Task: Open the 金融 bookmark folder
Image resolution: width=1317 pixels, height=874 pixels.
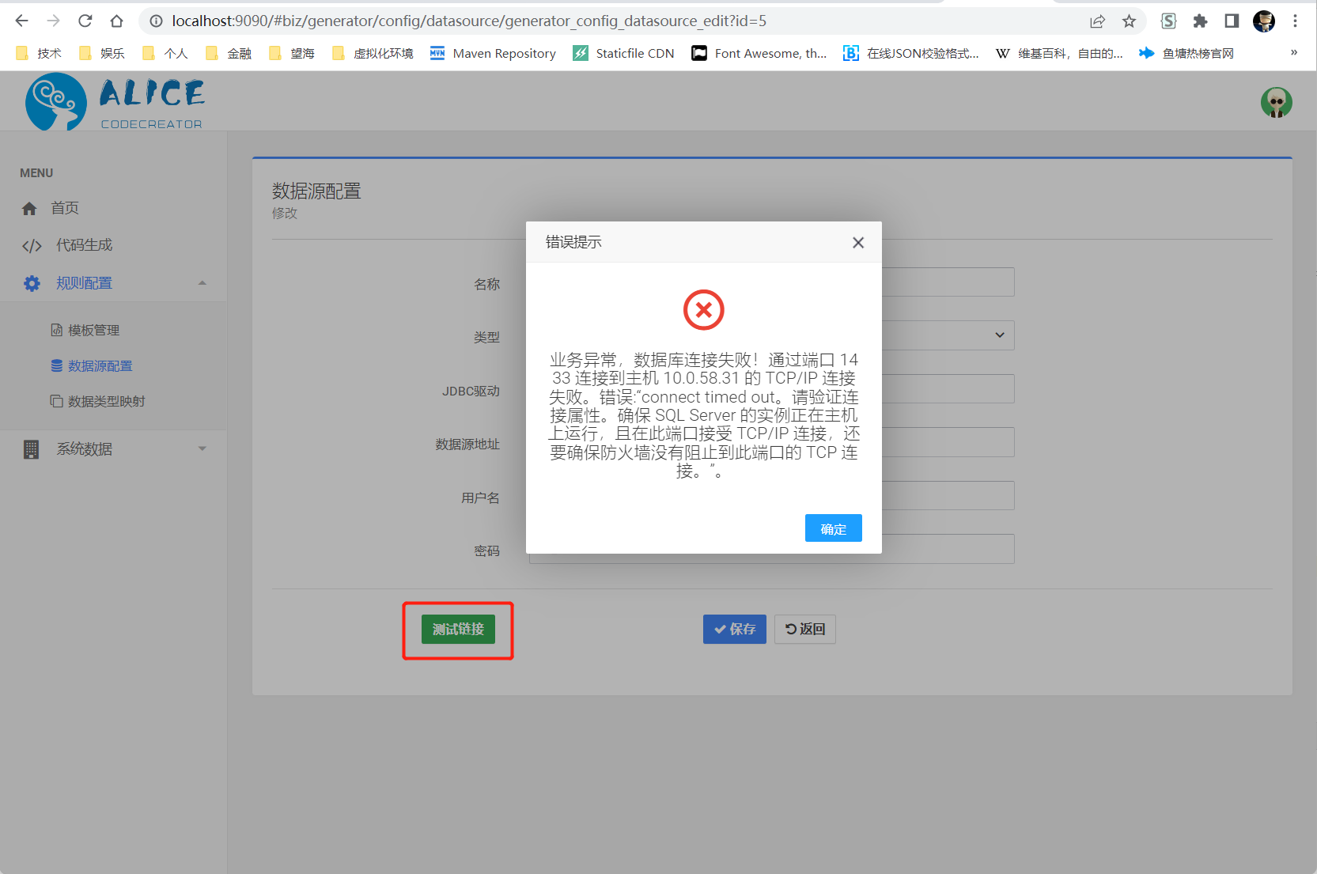Action: click(x=228, y=53)
